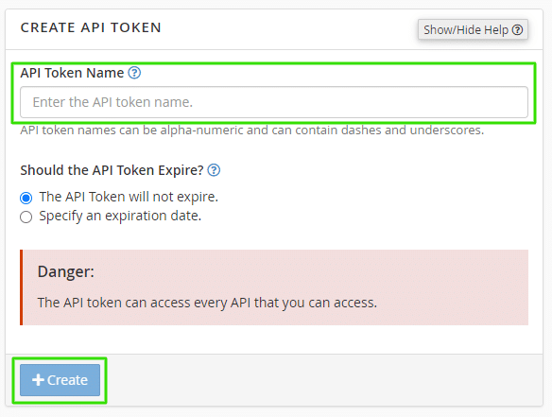Click the alpha-numeric naming hint text
The image size is (552, 417).
[252, 130]
